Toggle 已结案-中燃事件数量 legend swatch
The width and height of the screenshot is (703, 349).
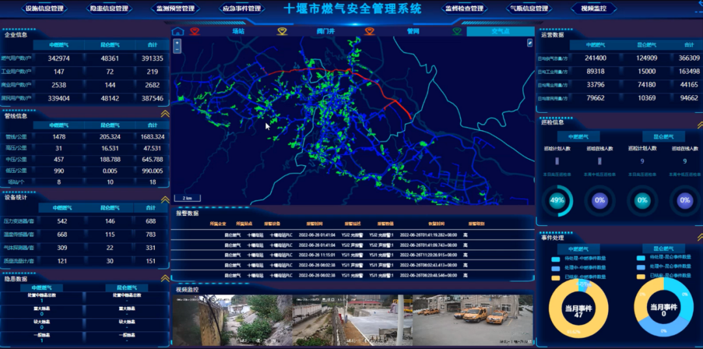pos(556,277)
